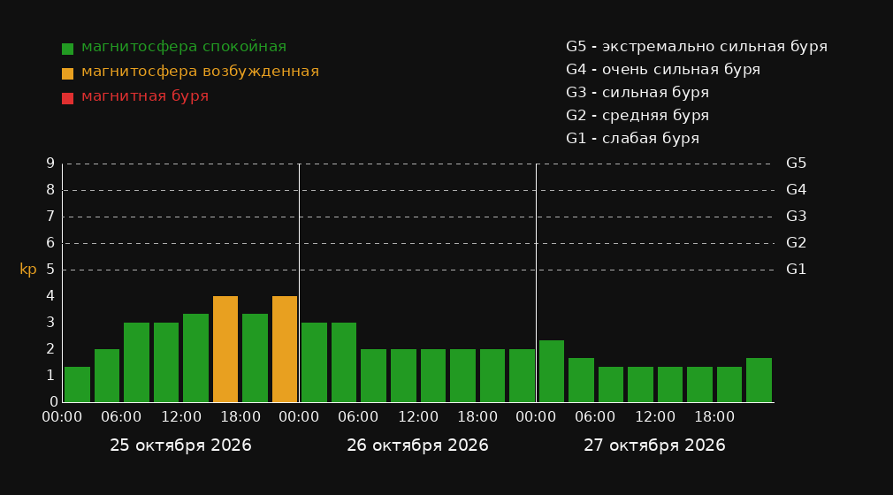Click 'G2 - средняя буря' description
Screen dimensions: 893x495
(x=637, y=116)
